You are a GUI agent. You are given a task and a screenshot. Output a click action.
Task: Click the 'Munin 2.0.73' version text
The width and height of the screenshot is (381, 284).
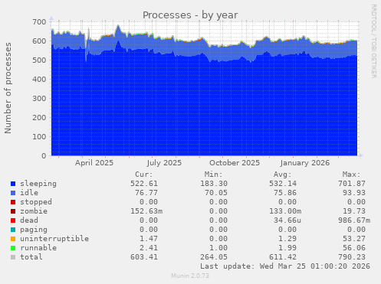[x=190, y=276]
